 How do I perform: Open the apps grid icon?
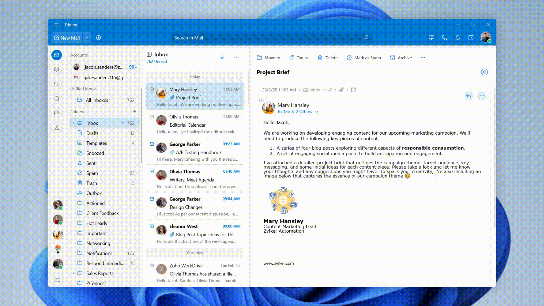(x=431, y=38)
